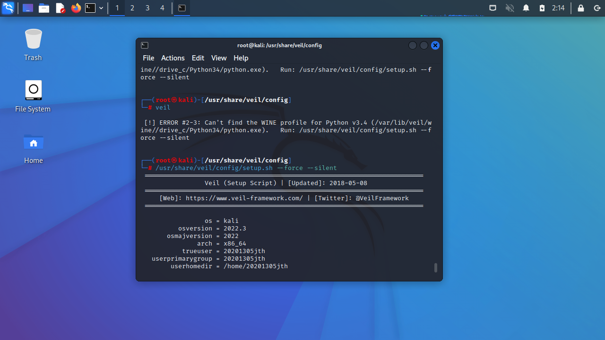
Task: Click the terminal title 'root@kali: /usr/share/veil/config'
Action: coord(279,45)
